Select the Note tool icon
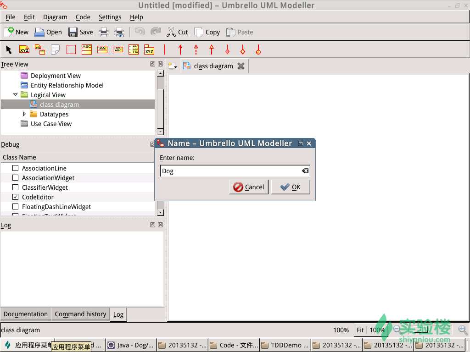This screenshot has width=470, height=352. (56, 49)
